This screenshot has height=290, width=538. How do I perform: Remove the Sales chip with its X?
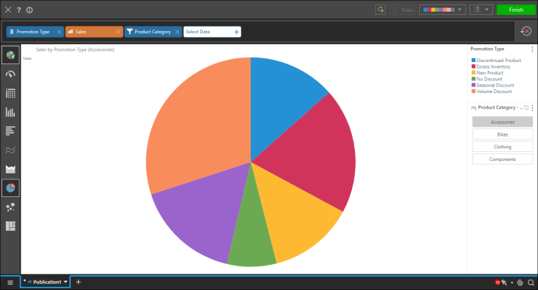pos(118,32)
